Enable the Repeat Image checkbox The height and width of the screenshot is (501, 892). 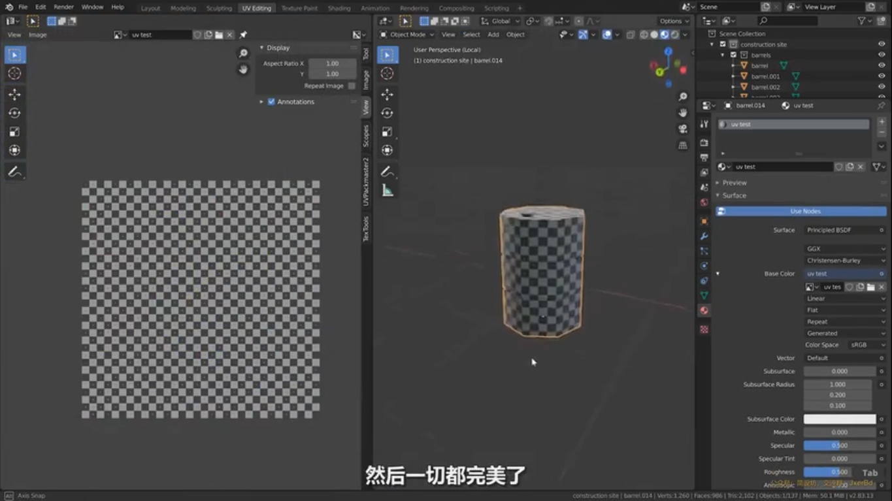tap(352, 86)
